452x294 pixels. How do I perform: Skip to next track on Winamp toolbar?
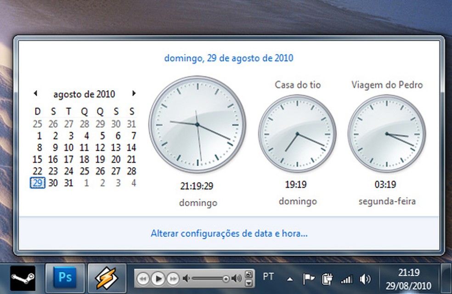tap(173, 278)
